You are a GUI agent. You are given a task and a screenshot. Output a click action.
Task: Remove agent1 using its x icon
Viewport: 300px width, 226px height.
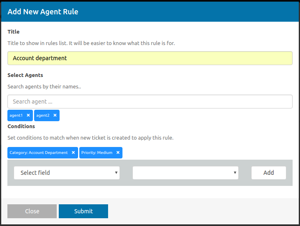pyautogui.click(x=28, y=115)
